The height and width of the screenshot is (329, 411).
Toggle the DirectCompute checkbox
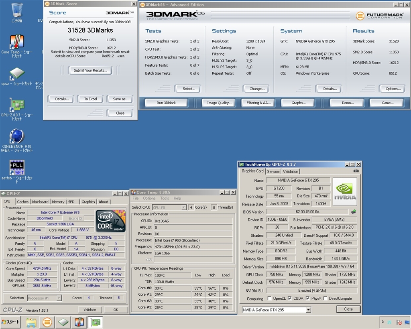pos(326,299)
